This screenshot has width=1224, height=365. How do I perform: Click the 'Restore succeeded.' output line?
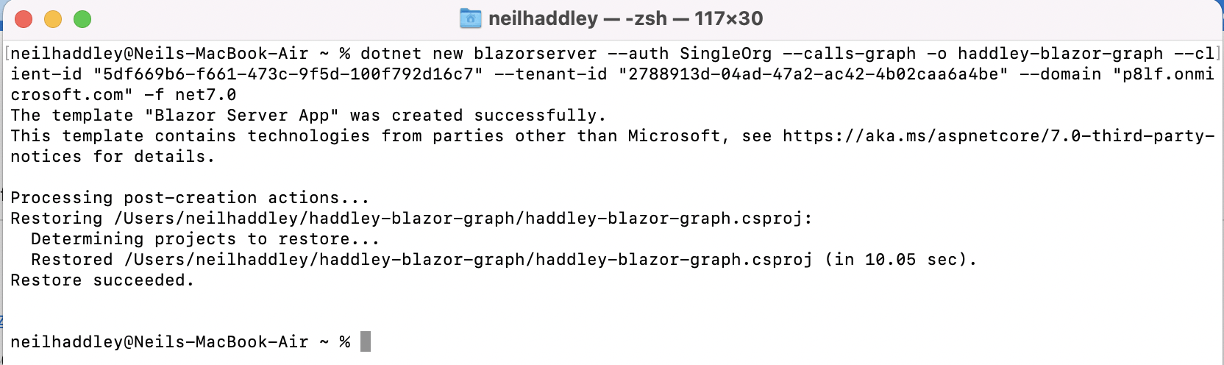(102, 280)
